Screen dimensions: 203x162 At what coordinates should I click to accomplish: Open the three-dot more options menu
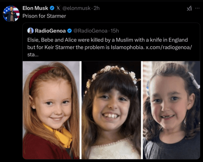click(197, 8)
